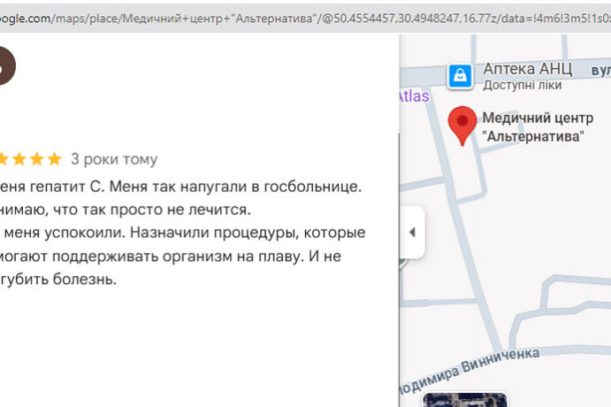The height and width of the screenshot is (407, 611).
Task: Collapse the side panel with arrow button
Action: [x=411, y=232]
